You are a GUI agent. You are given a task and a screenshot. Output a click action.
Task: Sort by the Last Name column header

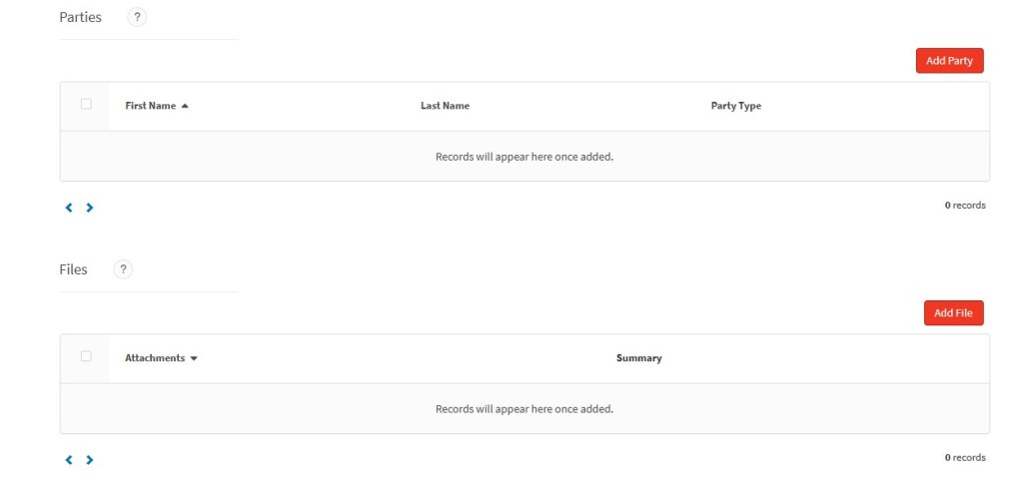pos(445,106)
